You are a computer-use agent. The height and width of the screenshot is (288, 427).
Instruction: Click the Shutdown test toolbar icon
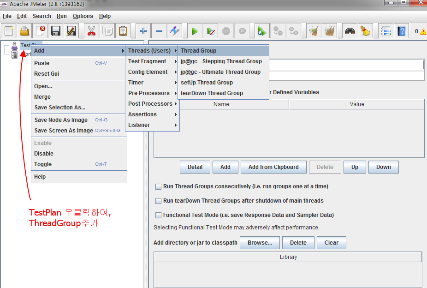[x=242, y=31]
